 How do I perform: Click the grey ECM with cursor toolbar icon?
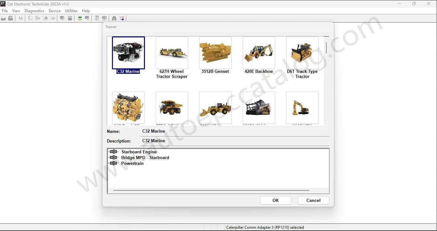pos(87,18)
